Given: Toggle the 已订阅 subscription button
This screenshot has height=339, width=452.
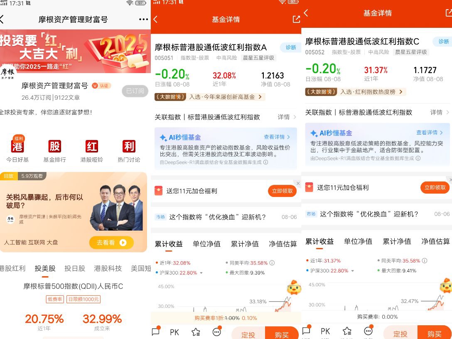Looking at the screenshot, I should pos(135,91).
